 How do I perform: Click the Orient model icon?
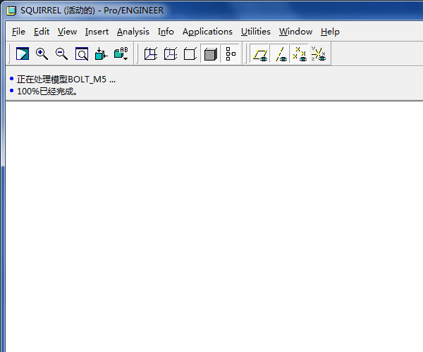click(101, 54)
